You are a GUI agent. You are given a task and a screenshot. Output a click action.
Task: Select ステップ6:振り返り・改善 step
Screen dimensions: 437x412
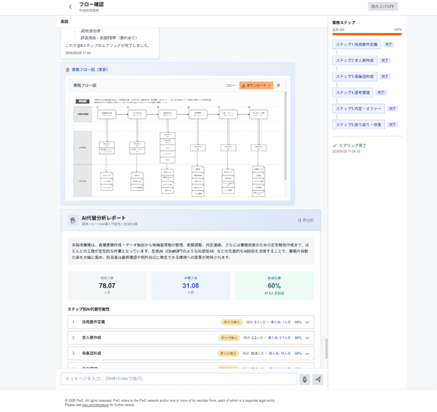[358, 125]
